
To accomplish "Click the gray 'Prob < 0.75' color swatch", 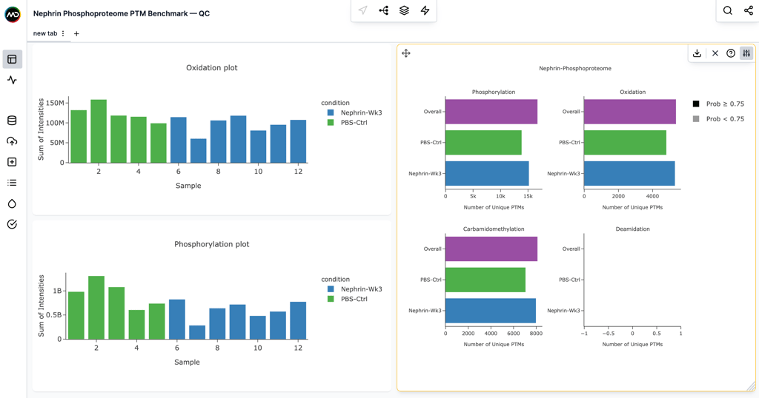I will click(x=696, y=119).
